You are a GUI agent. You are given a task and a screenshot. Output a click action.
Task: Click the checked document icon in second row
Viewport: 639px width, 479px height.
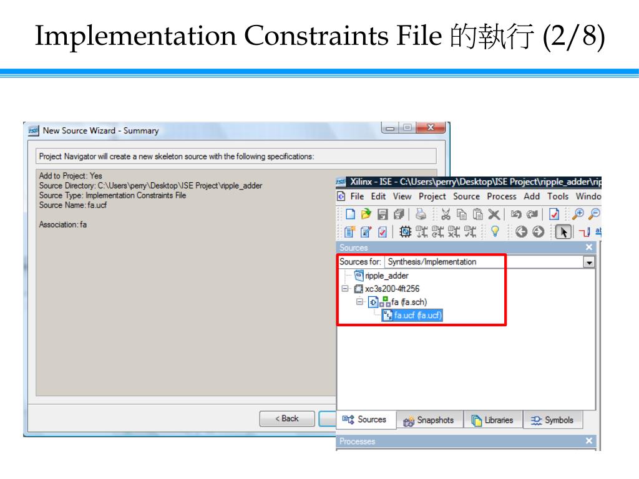383,232
